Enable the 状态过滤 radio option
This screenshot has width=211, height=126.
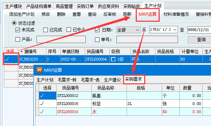tap(14, 23)
